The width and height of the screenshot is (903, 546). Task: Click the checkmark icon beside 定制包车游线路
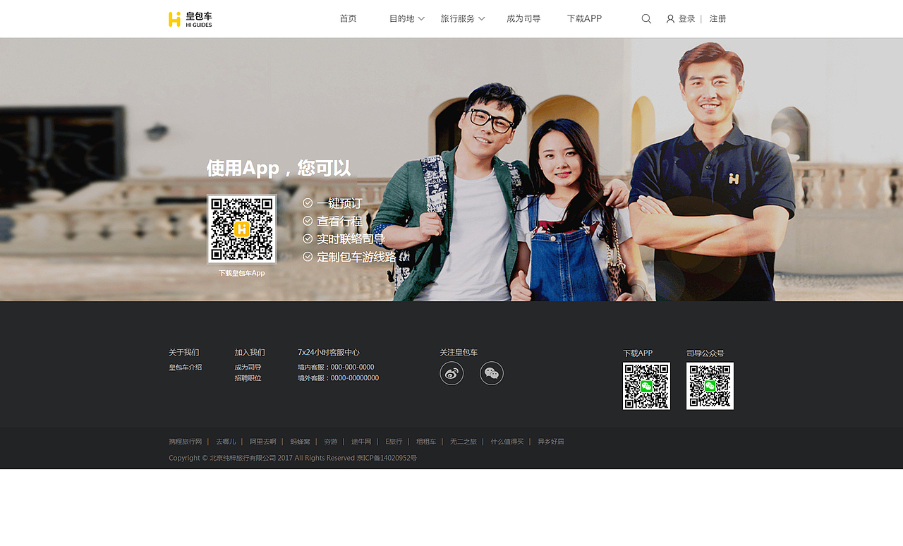(308, 257)
